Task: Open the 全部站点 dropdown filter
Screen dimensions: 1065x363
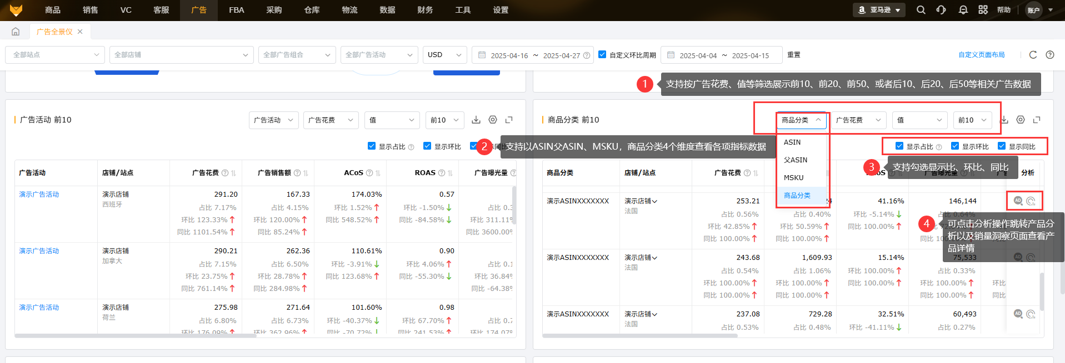Action: tap(55, 55)
